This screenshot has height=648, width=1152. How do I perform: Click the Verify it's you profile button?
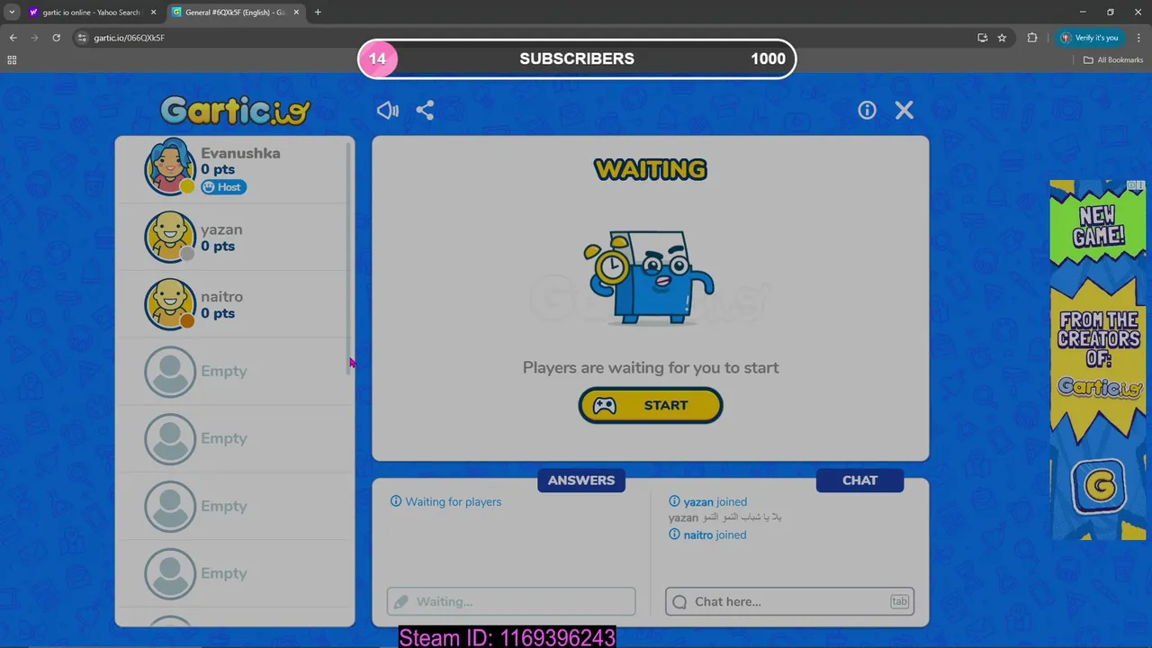pyautogui.click(x=1090, y=38)
